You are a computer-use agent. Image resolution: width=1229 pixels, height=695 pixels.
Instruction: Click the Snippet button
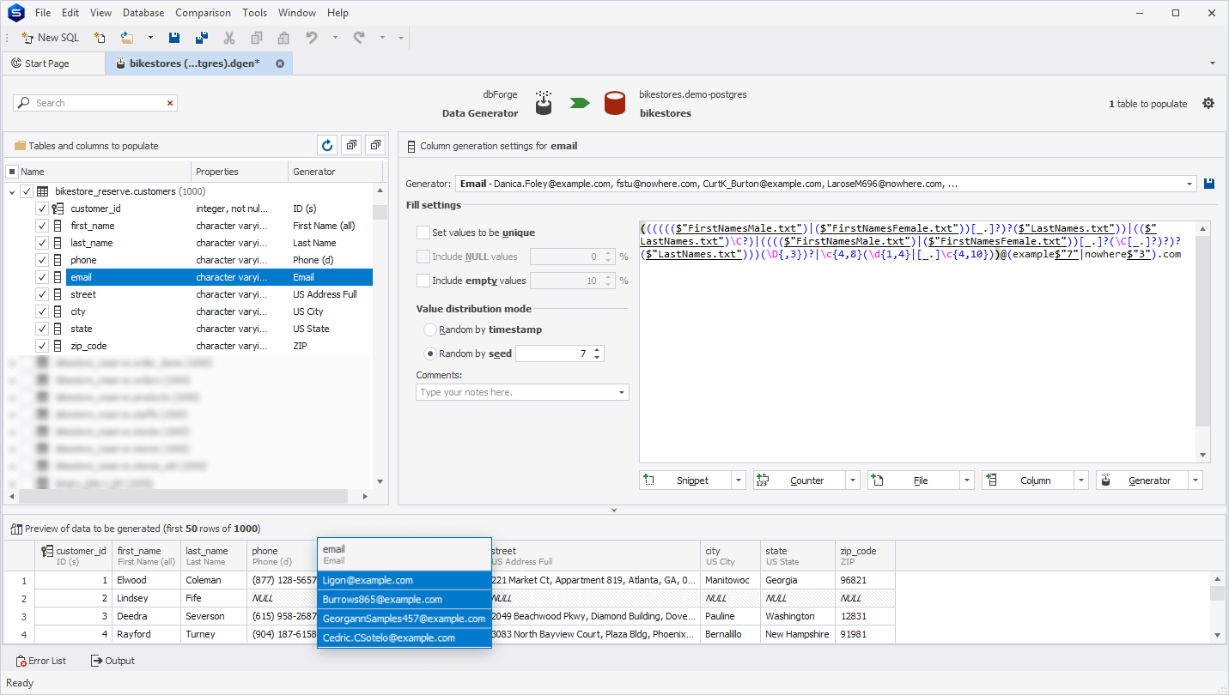coord(685,480)
